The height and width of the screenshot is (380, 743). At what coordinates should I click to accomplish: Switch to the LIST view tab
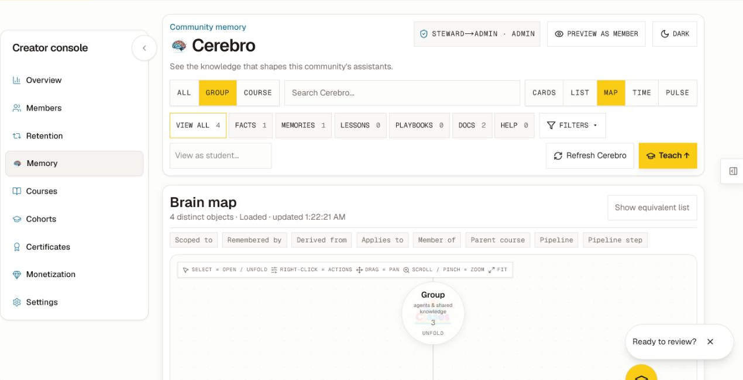point(580,92)
